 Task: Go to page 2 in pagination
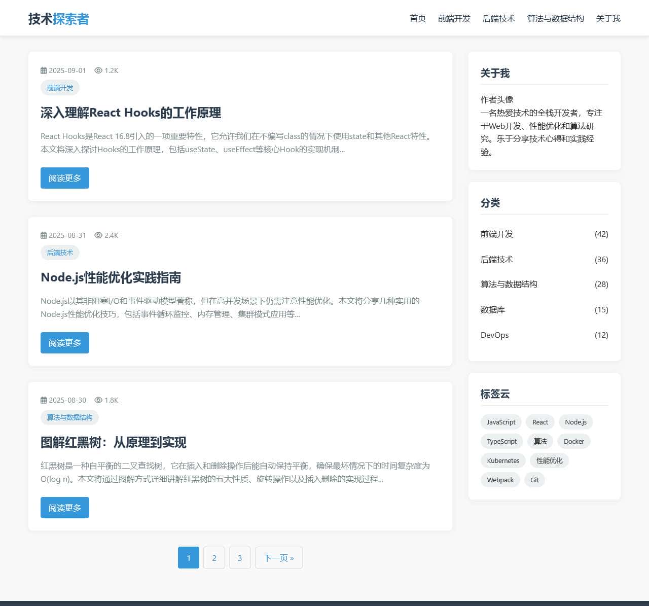tap(214, 558)
